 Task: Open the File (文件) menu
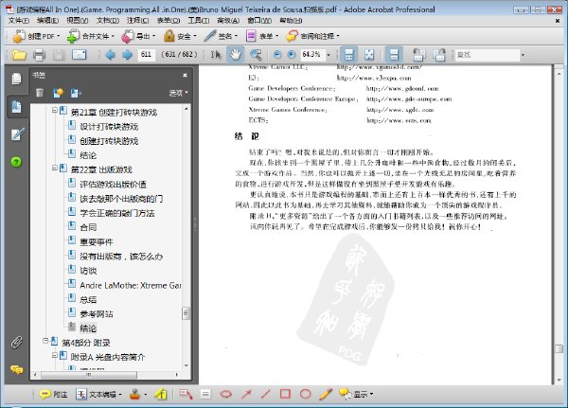(19, 21)
